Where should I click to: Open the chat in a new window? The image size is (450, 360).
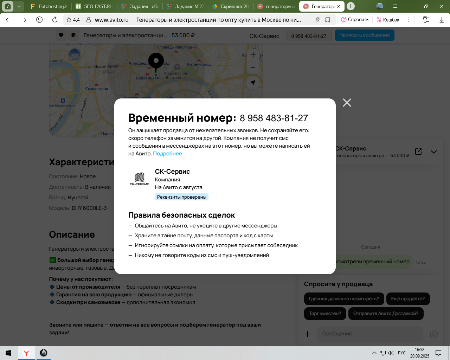[x=418, y=152]
